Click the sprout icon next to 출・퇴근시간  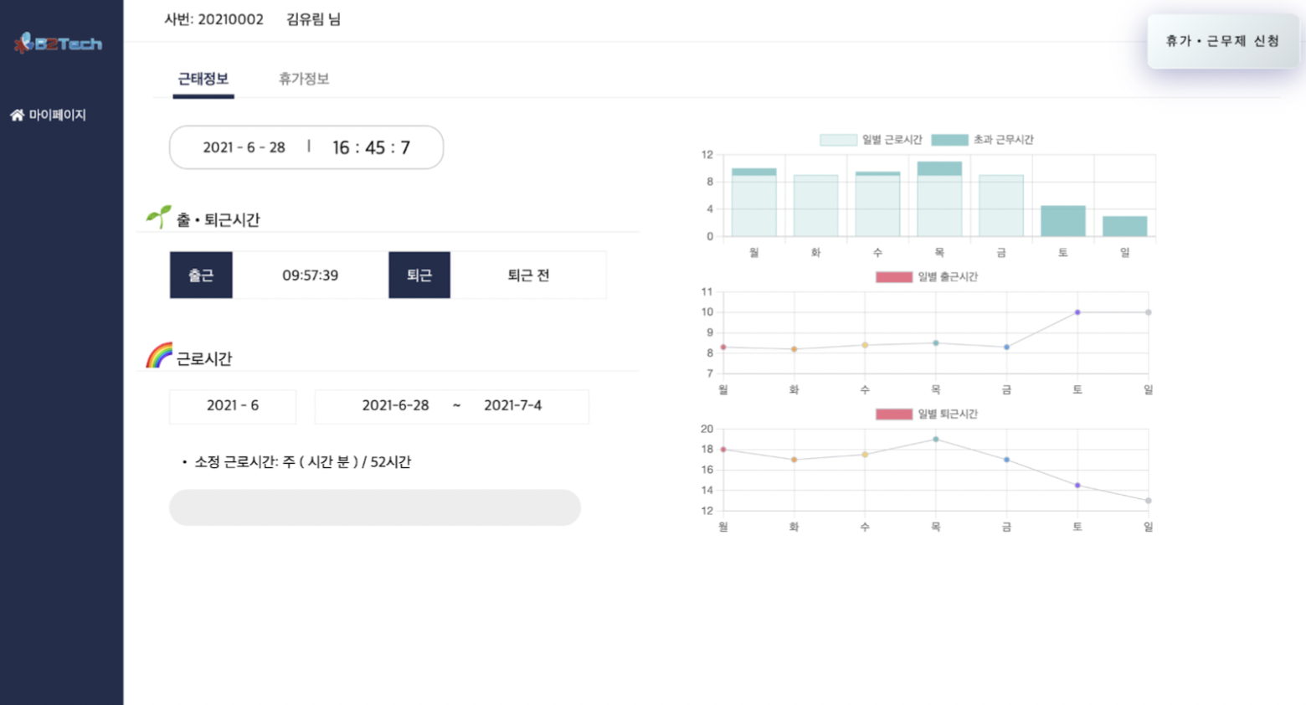(x=158, y=218)
